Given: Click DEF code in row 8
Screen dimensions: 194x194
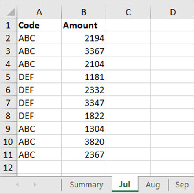Looking at the screenshot, I should tap(39, 115).
